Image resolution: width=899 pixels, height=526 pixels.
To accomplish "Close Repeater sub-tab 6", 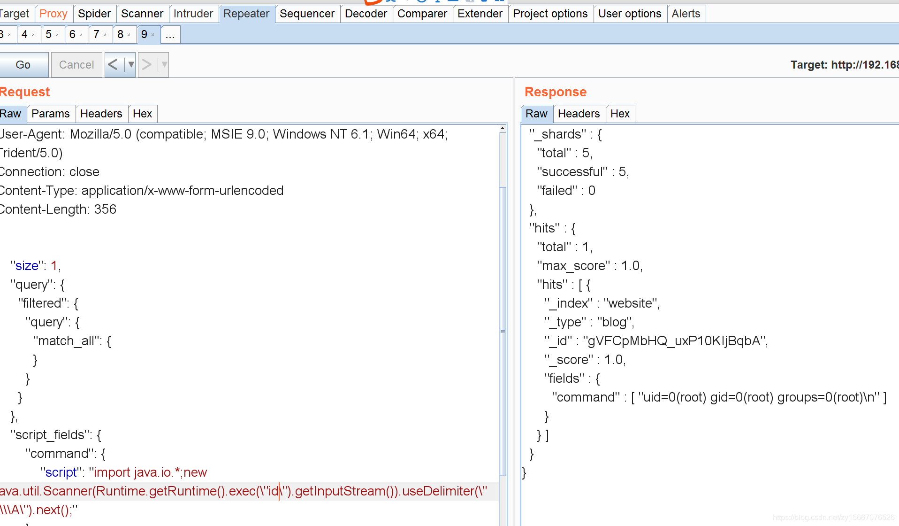I will (81, 35).
